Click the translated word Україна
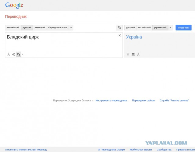This screenshot has width=195, height=152. click(x=134, y=37)
